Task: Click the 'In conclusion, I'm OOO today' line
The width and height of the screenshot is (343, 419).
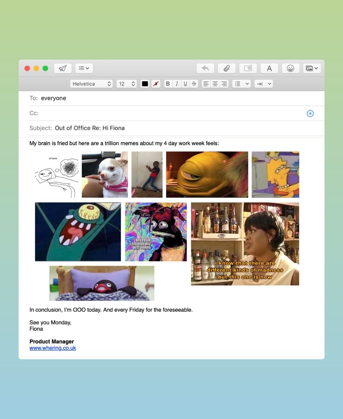Action: (x=111, y=310)
